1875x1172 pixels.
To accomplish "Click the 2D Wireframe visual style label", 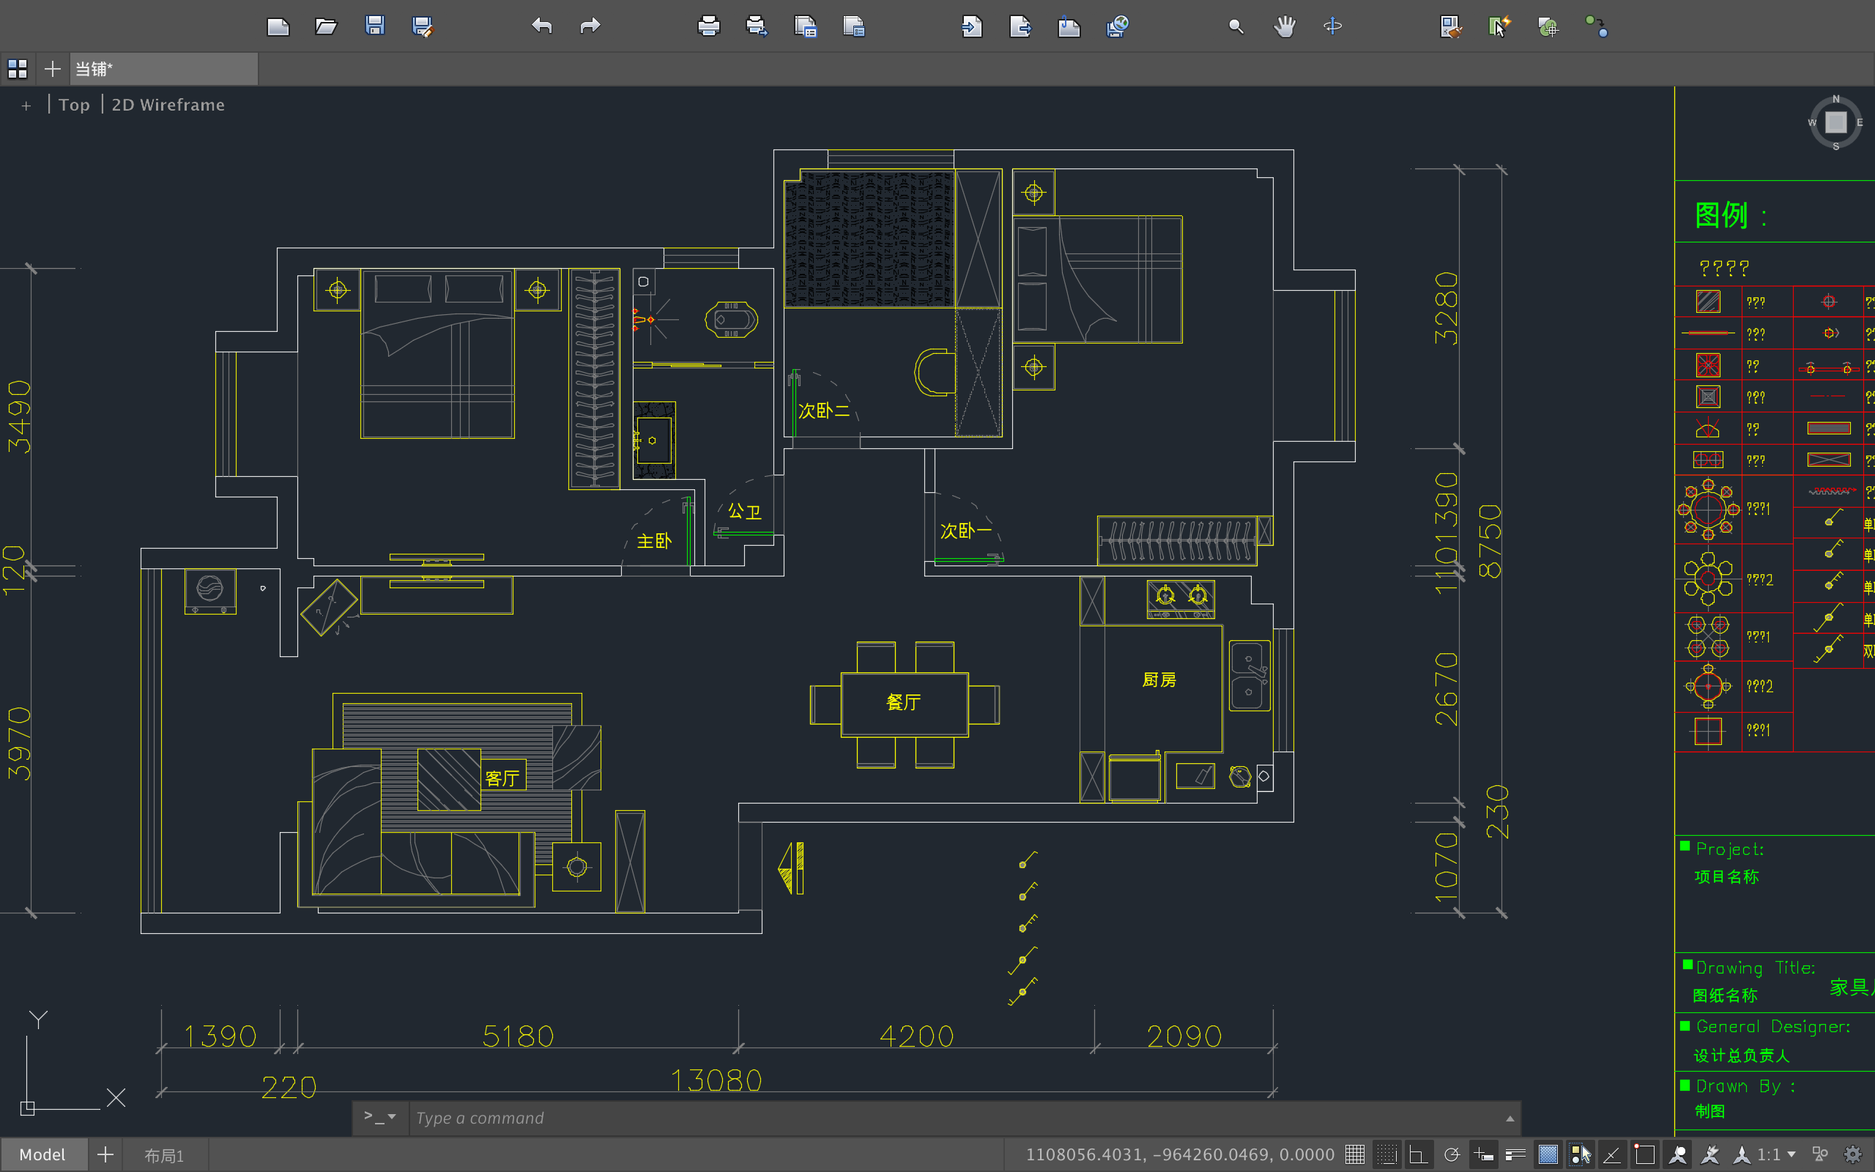I will [x=168, y=105].
